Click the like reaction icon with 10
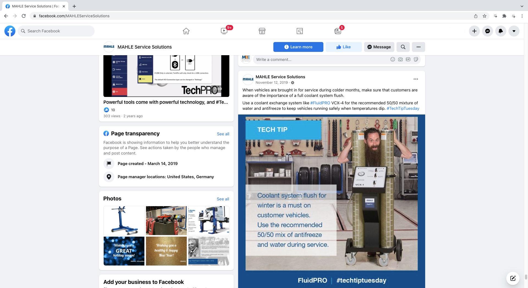Viewport: 528px width, 288px height. (106, 110)
